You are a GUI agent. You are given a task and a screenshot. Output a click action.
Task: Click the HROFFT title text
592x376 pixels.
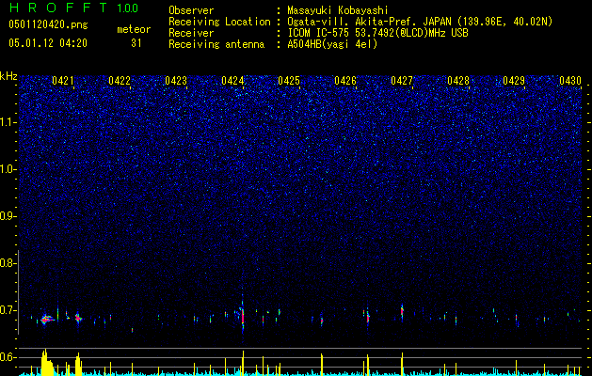[58, 8]
